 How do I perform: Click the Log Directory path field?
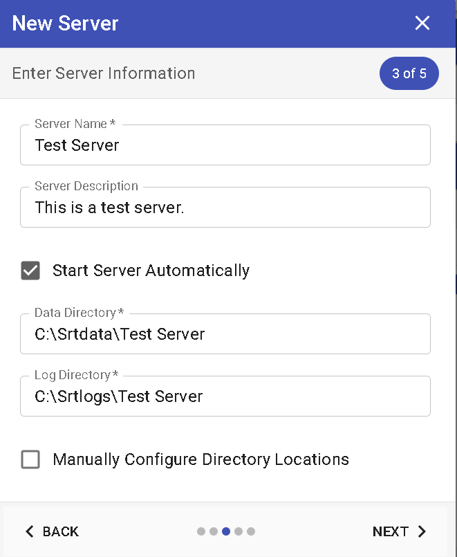[x=225, y=396]
